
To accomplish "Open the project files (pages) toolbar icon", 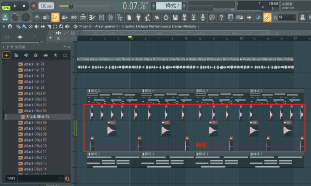I will [129, 17].
